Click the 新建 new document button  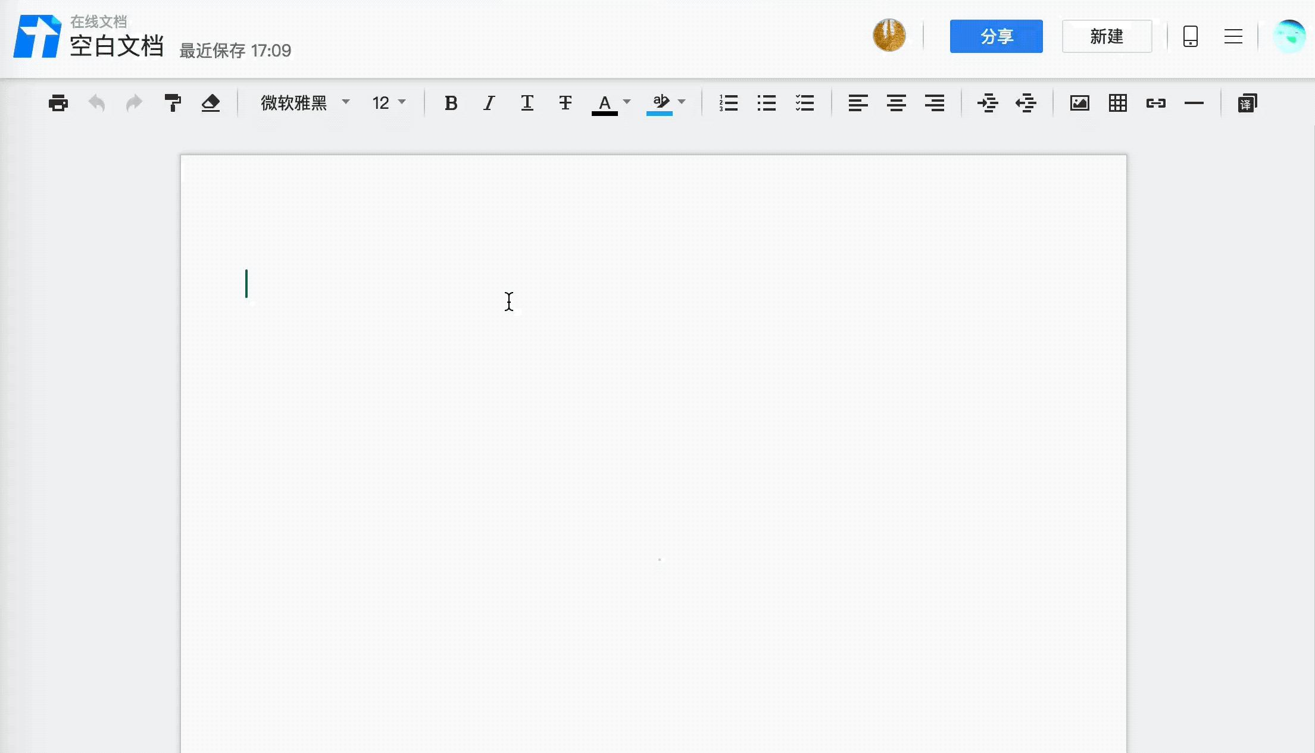[x=1107, y=36]
